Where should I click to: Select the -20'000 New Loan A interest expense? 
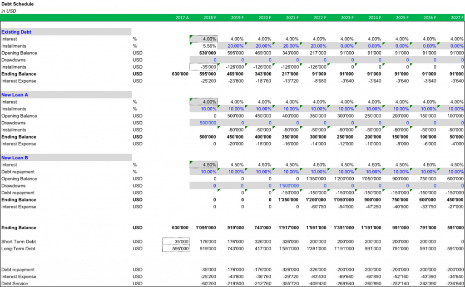(x=236, y=144)
